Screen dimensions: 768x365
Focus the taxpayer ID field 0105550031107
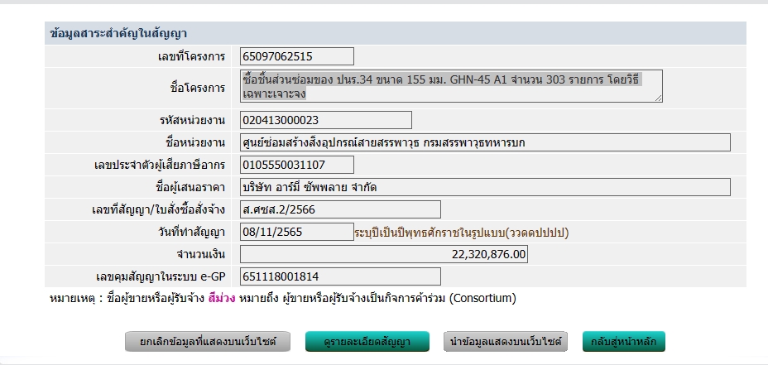click(296, 165)
